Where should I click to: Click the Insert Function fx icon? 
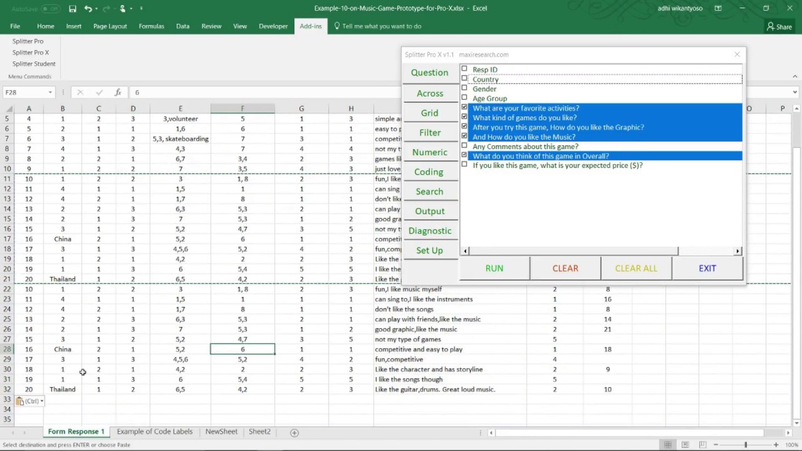[118, 92]
